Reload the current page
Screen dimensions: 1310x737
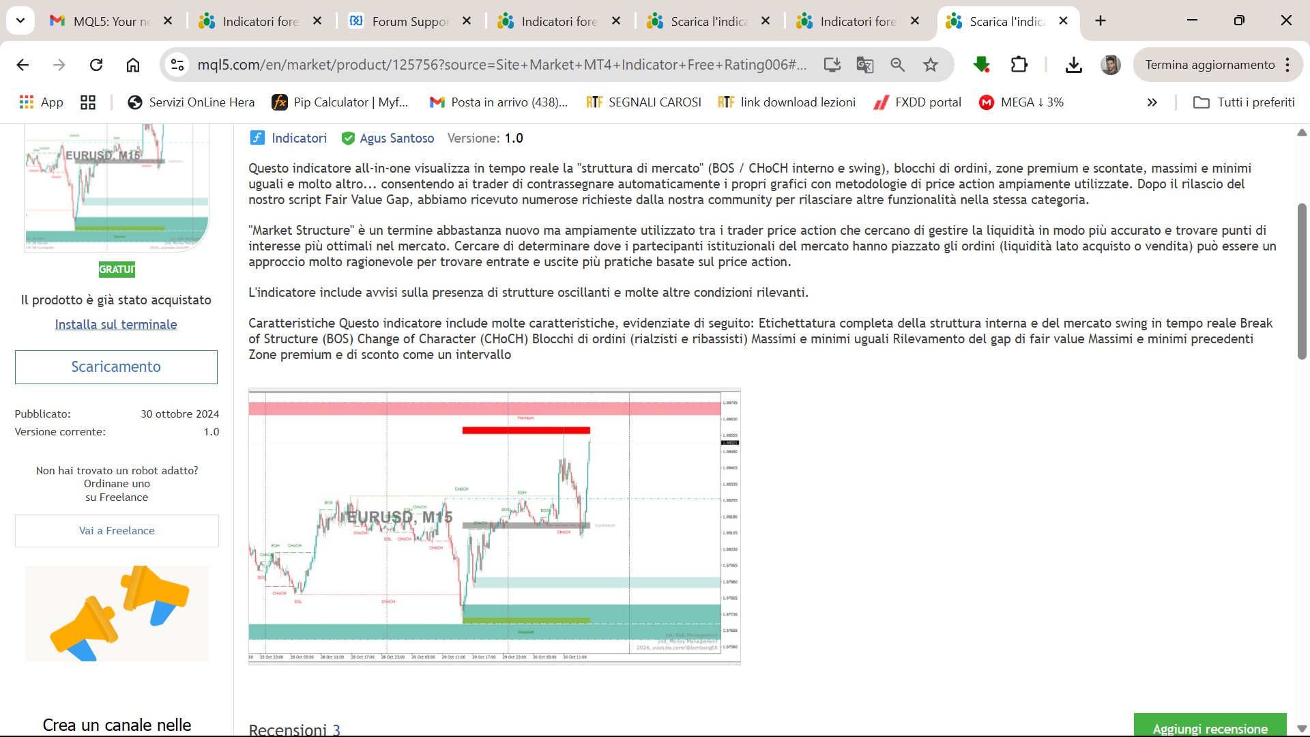click(x=96, y=65)
